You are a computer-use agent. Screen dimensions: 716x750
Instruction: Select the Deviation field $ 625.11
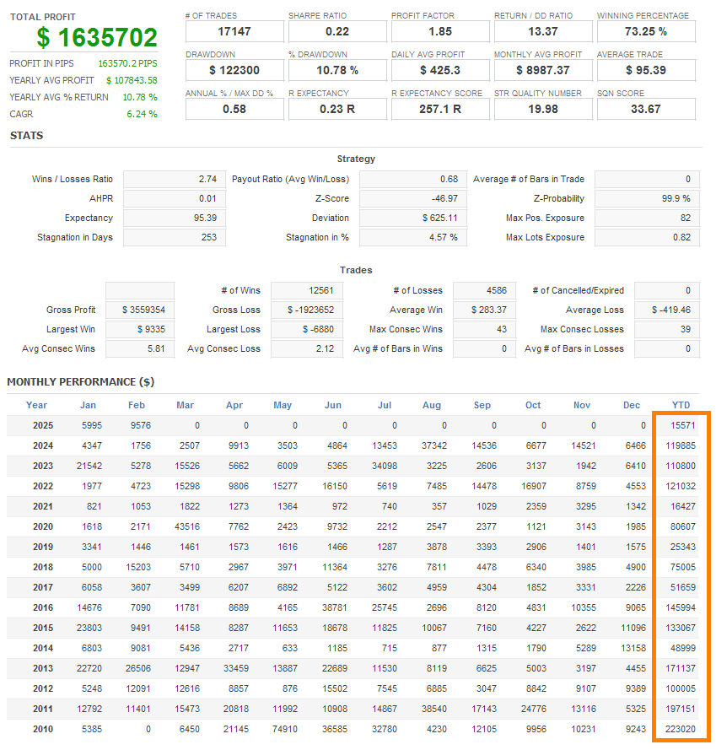click(x=412, y=219)
